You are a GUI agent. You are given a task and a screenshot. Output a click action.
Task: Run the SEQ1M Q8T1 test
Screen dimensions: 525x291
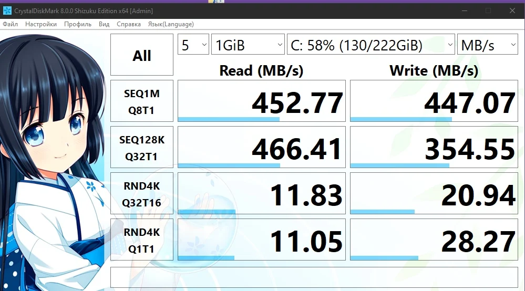coord(142,101)
